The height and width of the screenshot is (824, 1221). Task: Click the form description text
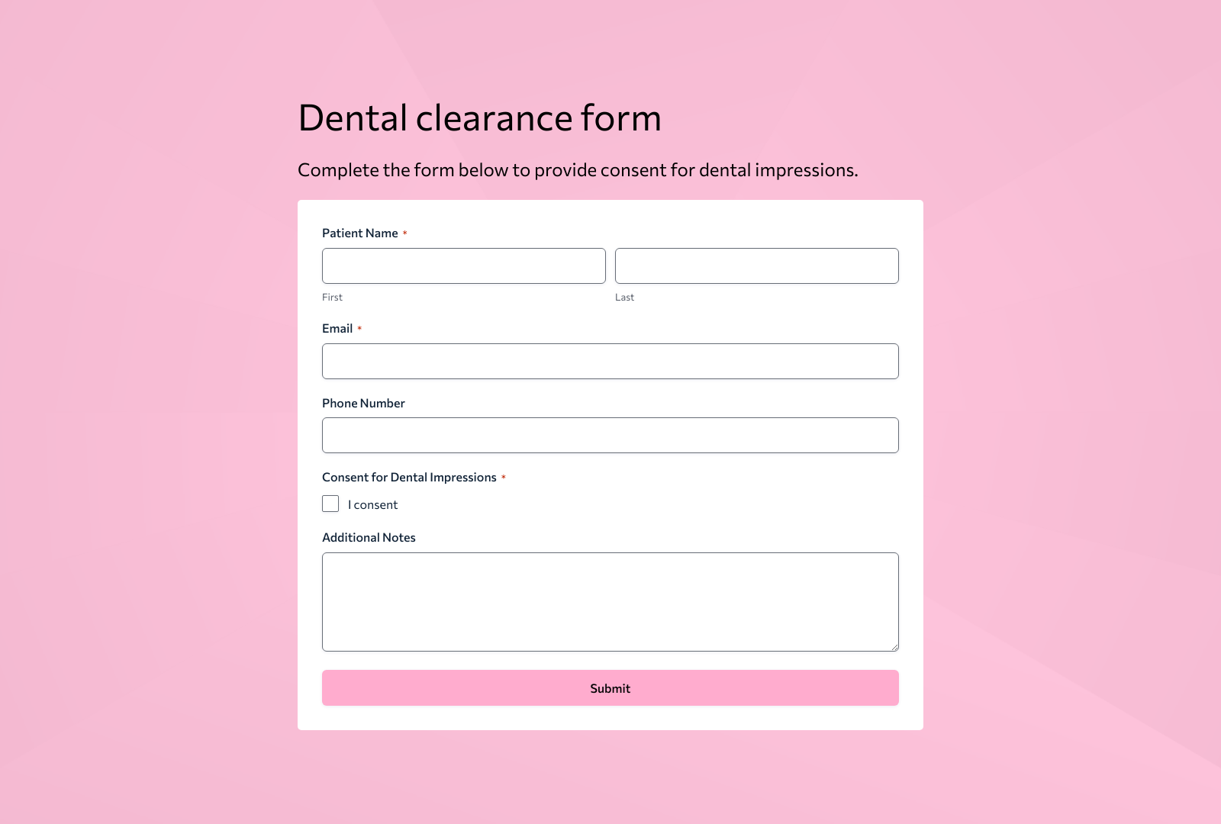click(578, 169)
